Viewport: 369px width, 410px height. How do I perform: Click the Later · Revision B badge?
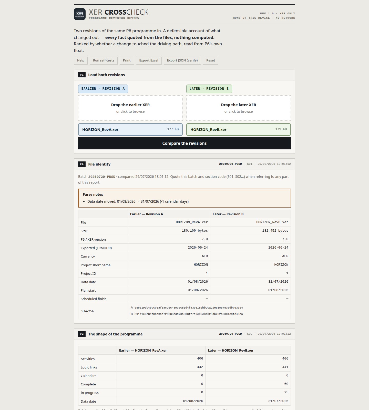209,89
